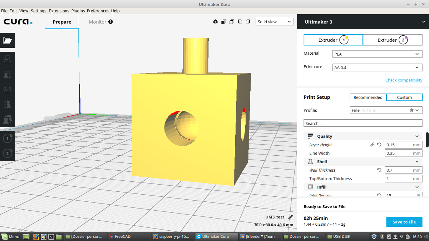The height and width of the screenshot is (241, 429).
Task: Click the pencil icon next to UM3_test
Action: pyautogui.click(x=291, y=217)
